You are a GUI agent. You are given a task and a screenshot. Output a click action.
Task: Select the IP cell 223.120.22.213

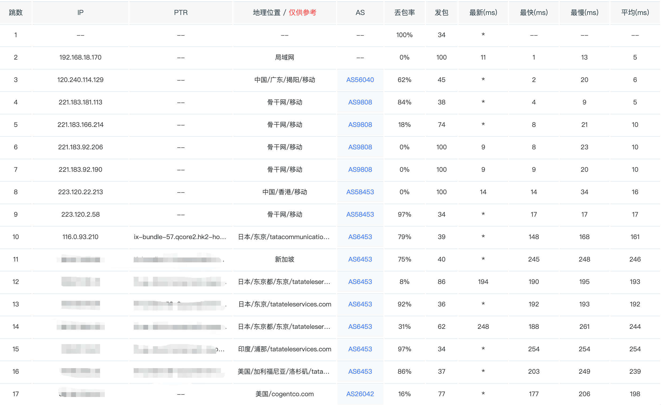(x=80, y=192)
